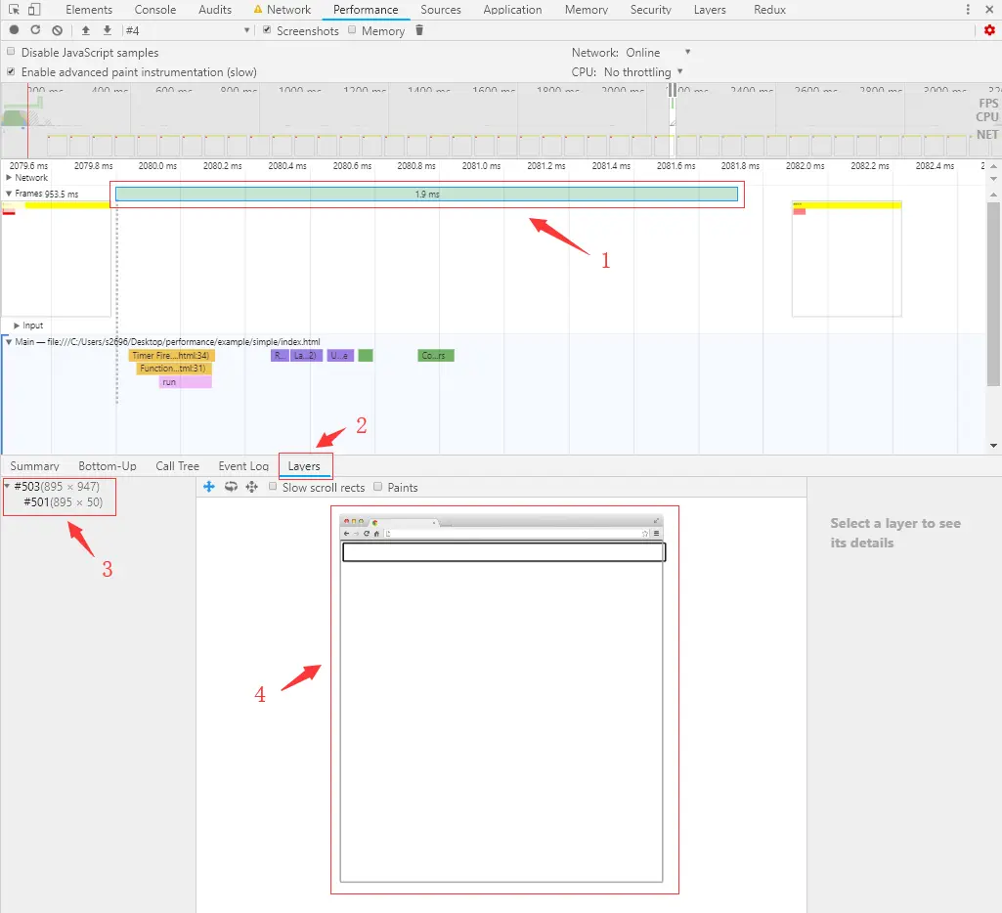Screen dimensions: 1002x913
Task: Close the DevTools panel
Action: [989, 10]
